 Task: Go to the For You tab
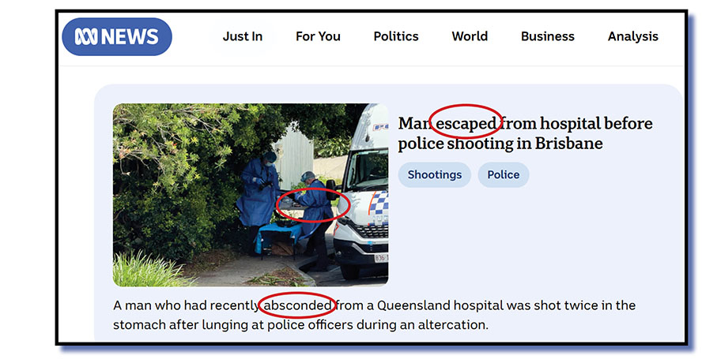[x=318, y=36]
